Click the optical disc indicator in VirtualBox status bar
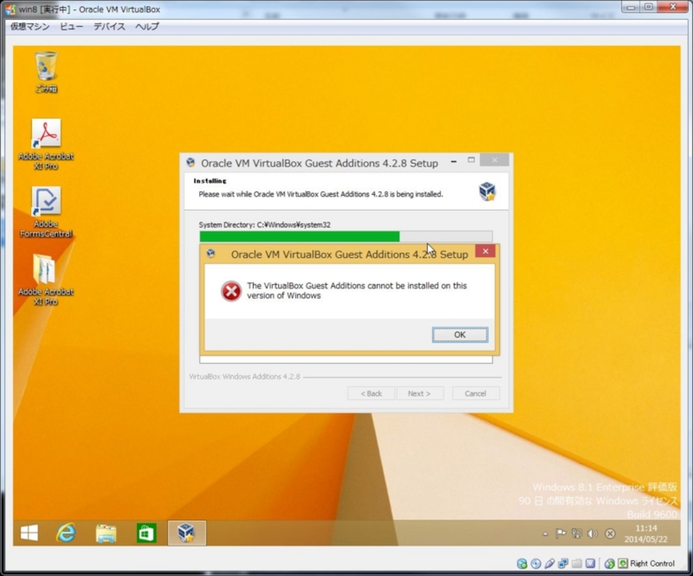The image size is (693, 576). point(536,563)
